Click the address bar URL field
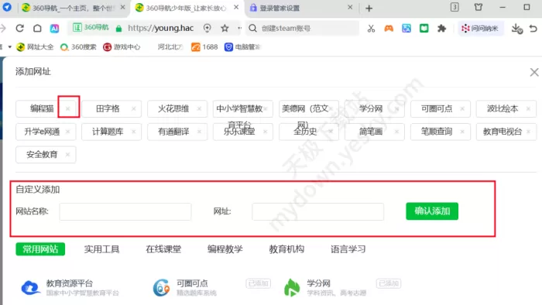The image size is (542, 305). 161,29
